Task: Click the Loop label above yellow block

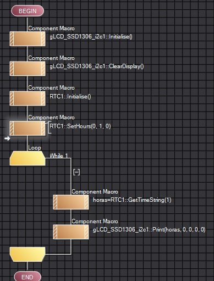Action: (x=35, y=148)
